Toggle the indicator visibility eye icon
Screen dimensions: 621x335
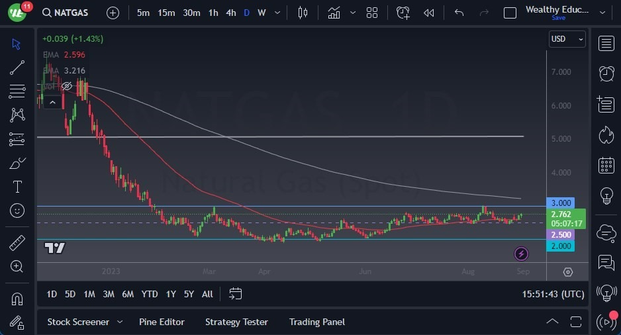click(x=66, y=86)
